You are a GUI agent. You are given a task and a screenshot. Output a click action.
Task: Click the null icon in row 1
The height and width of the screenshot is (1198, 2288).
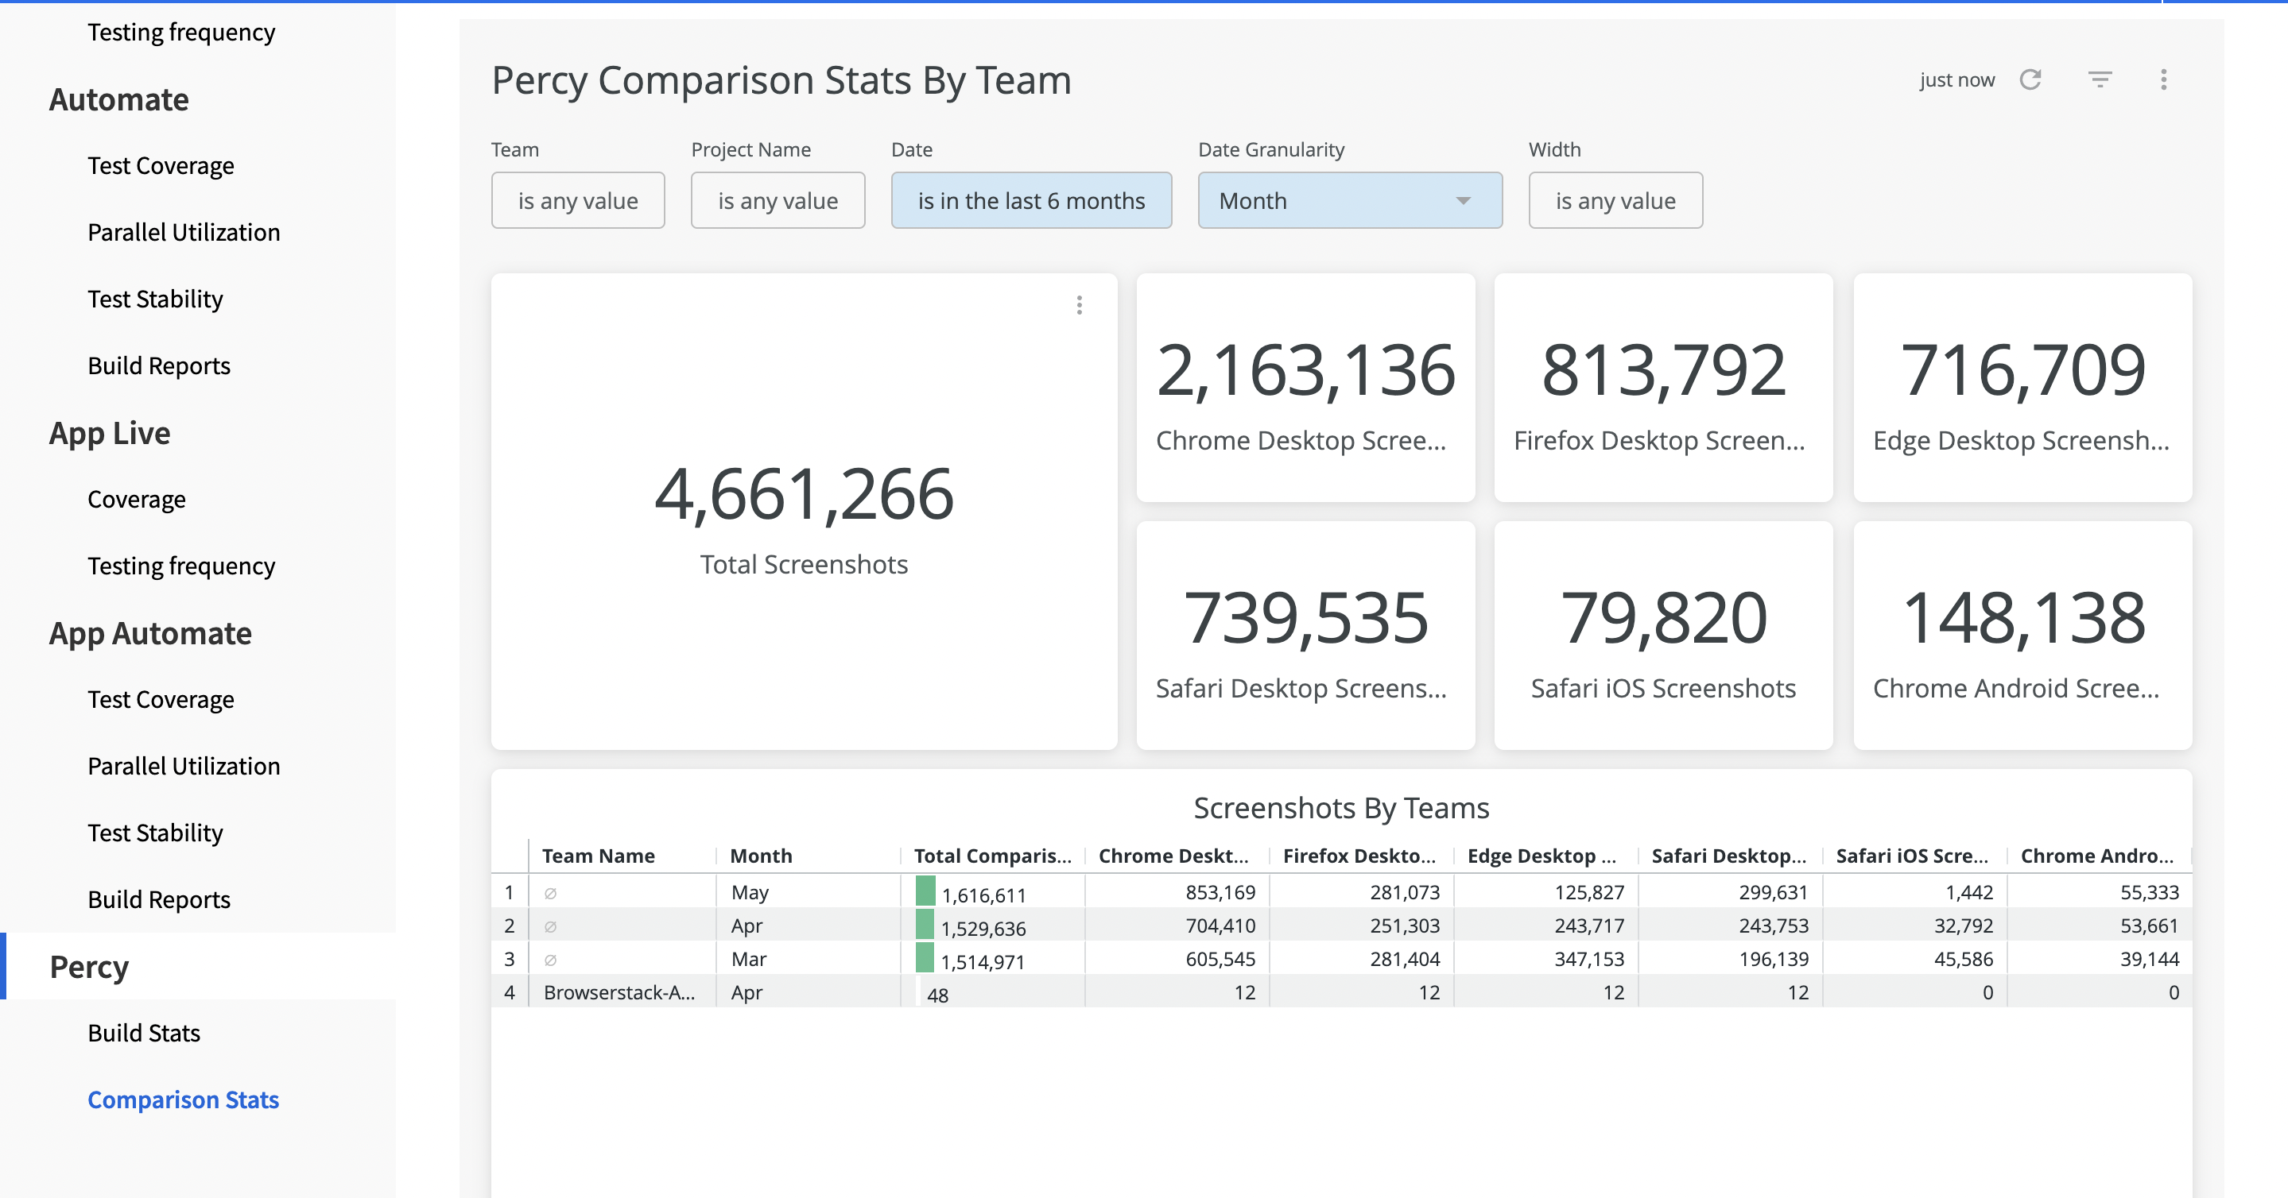[x=551, y=894]
